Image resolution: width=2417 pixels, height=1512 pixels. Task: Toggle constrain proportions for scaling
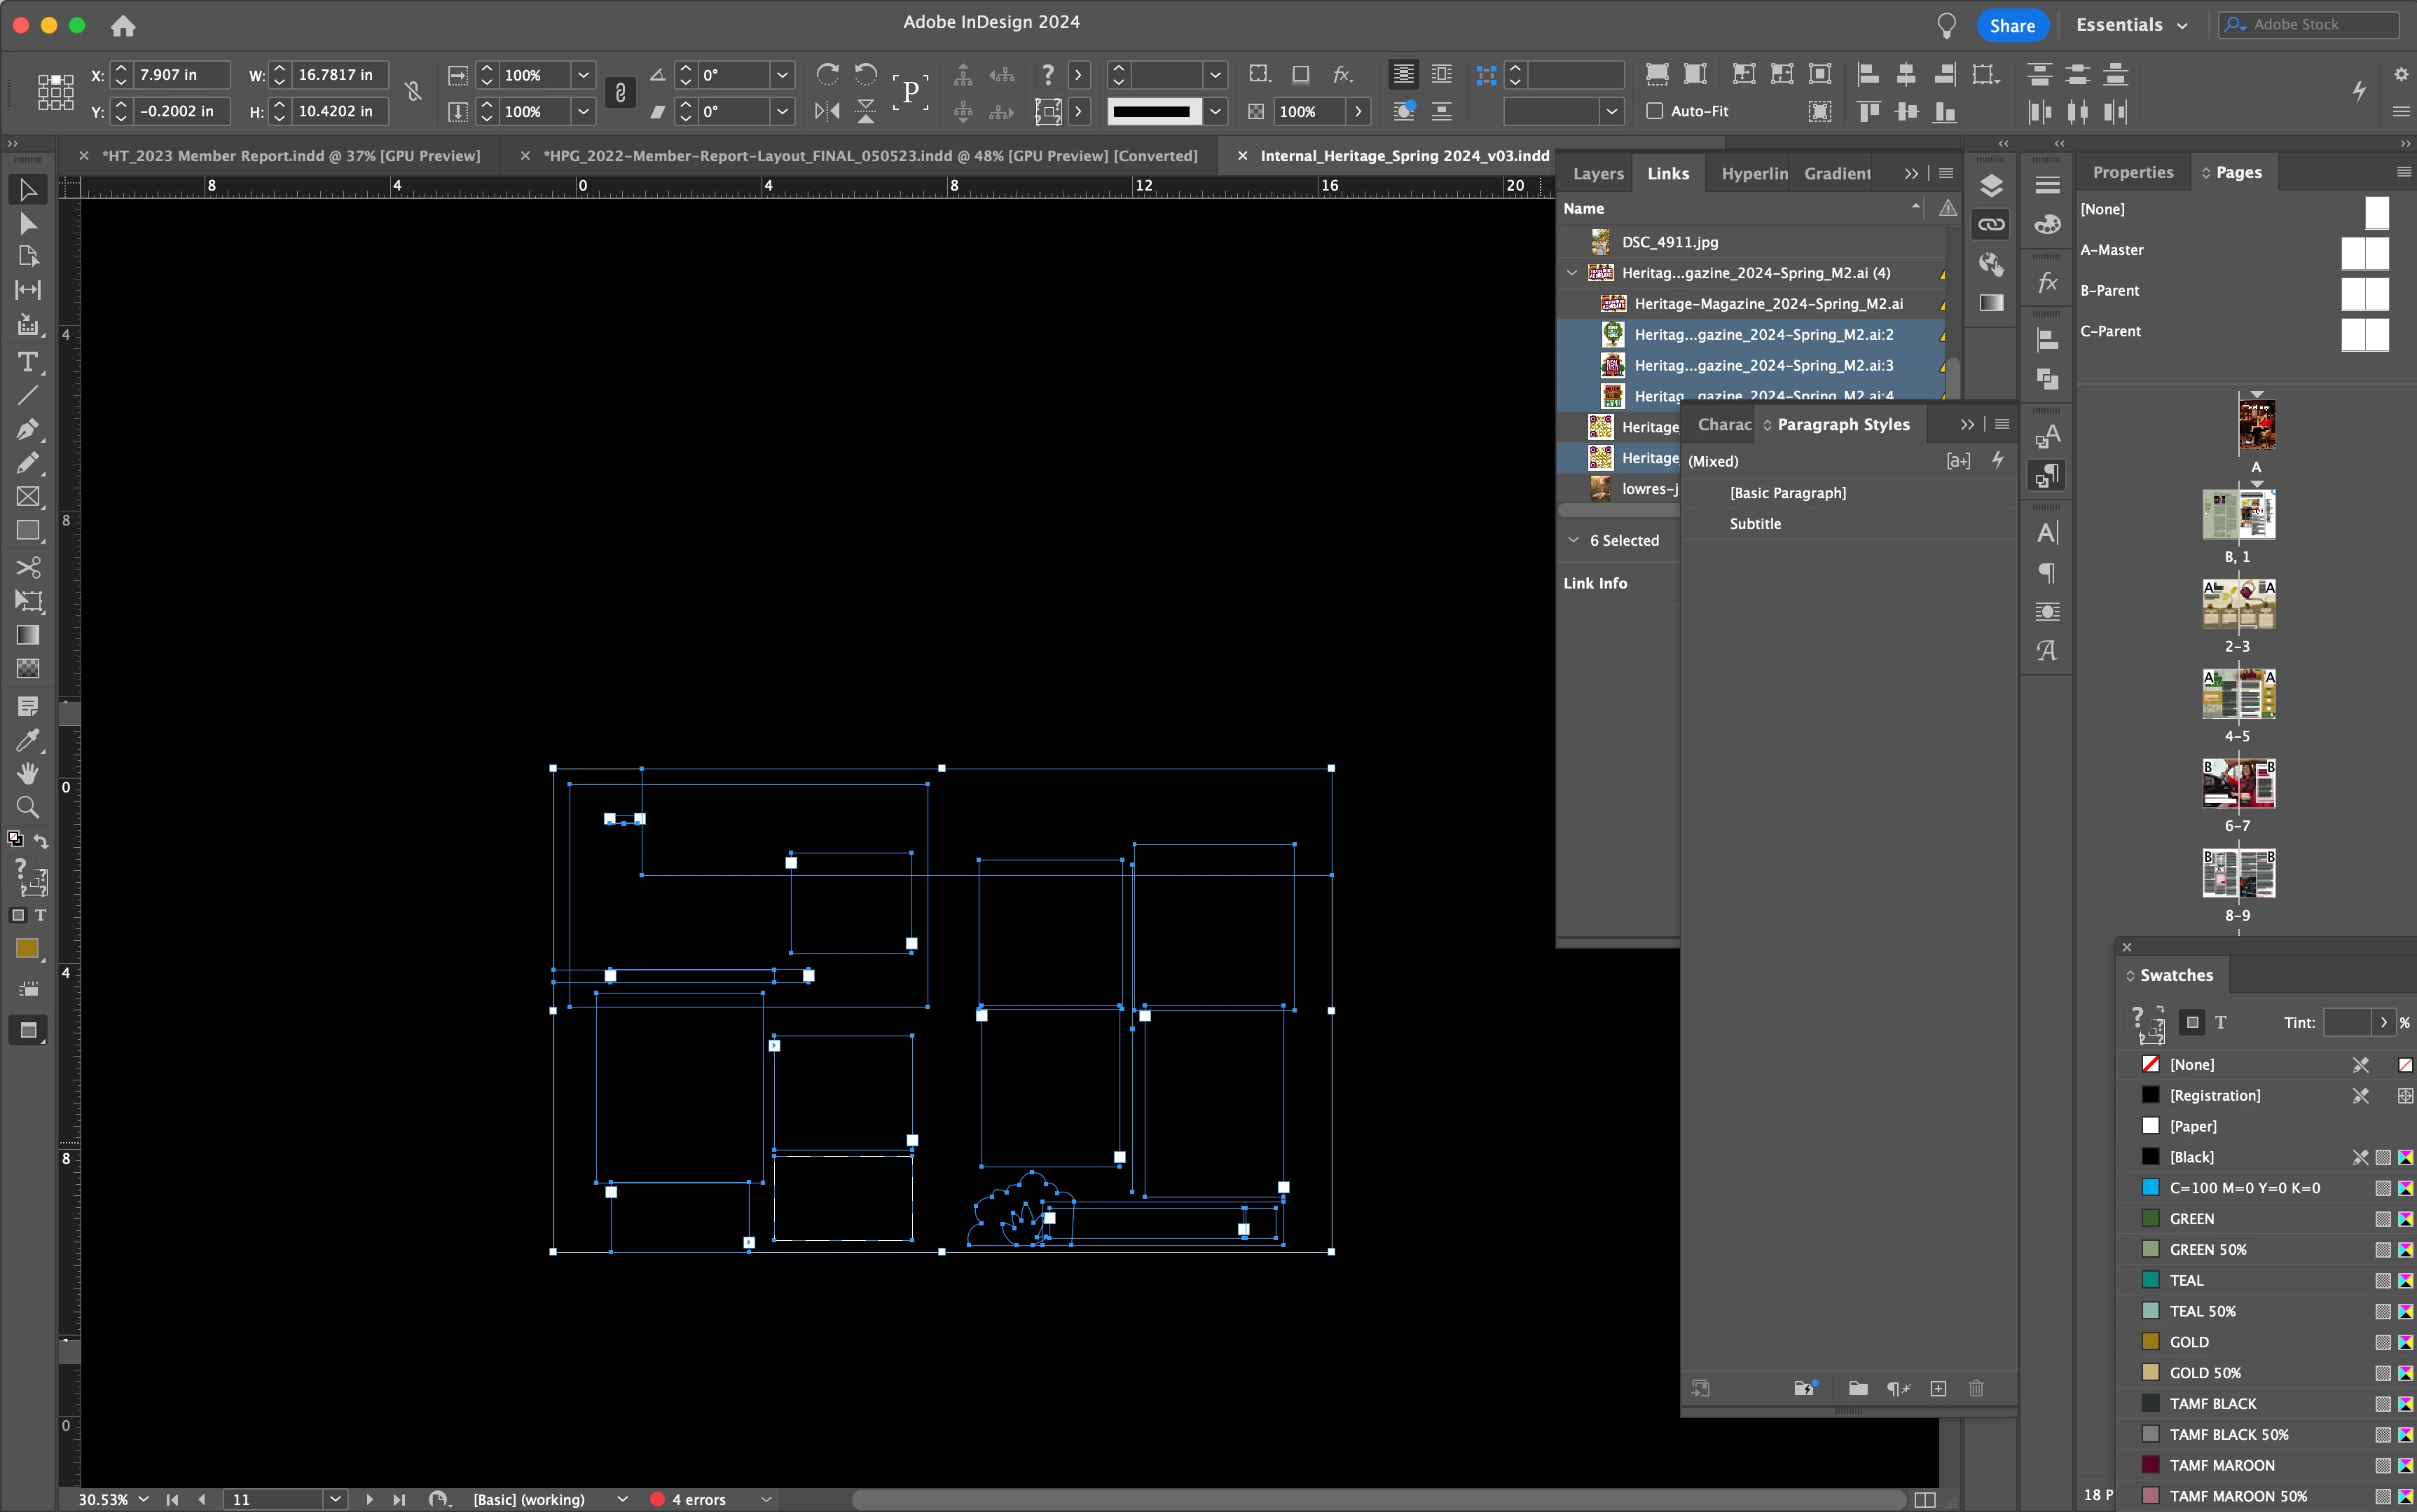pos(620,93)
